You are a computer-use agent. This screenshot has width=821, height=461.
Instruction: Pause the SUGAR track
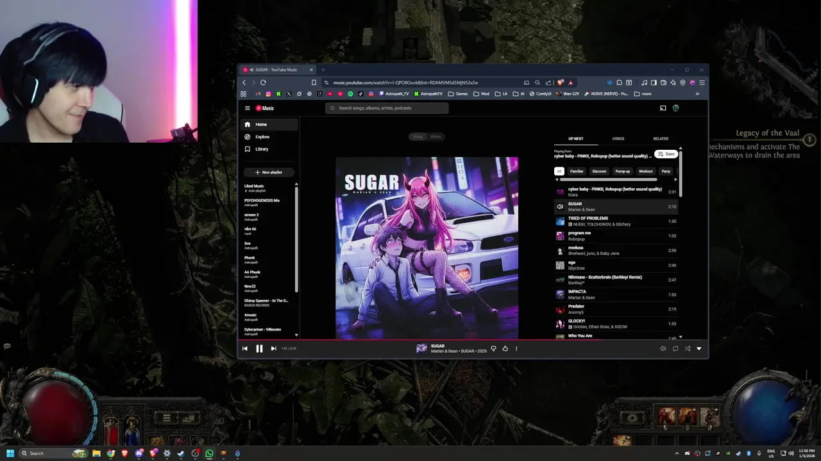pos(259,348)
